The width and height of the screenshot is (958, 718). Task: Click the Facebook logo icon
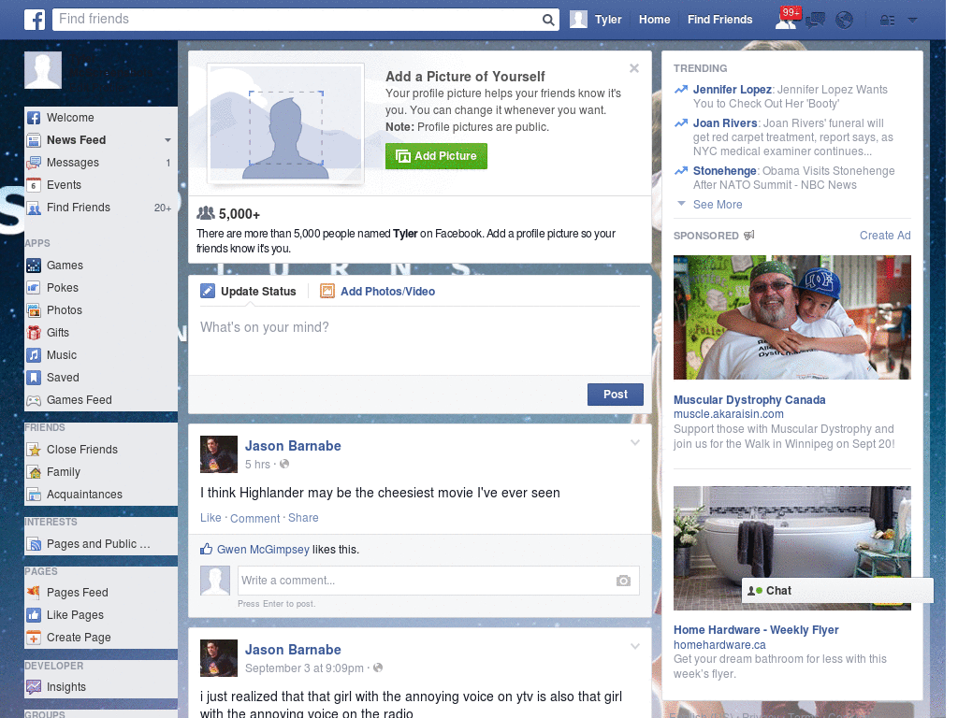click(x=35, y=20)
